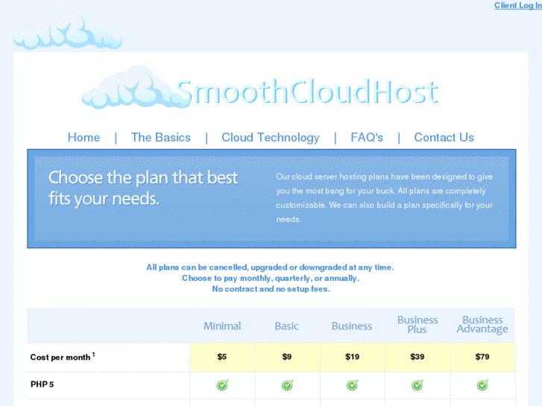
Task: Click the PHP 5 checkmark under Basic
Action: (x=287, y=385)
